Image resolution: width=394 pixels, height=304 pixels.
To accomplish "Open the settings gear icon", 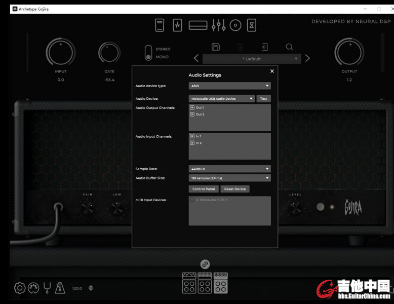I will [20, 288].
